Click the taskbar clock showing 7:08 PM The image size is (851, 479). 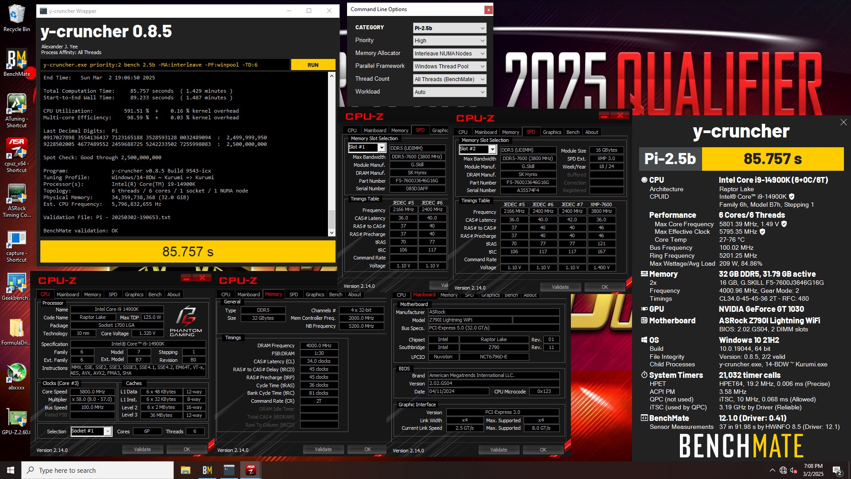(813, 470)
